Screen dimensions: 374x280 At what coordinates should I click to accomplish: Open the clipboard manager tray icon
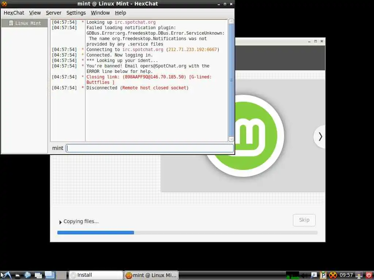(x=323, y=275)
